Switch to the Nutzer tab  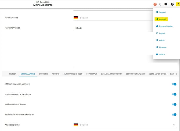tap(13, 74)
